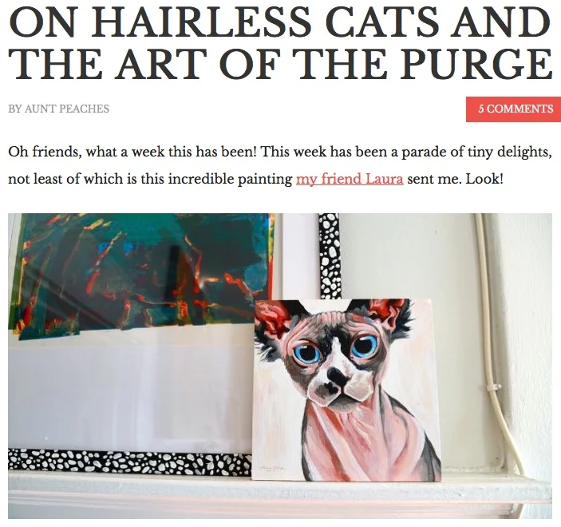This screenshot has width=561, height=527.
Task: Click the word "PURGE" in the headline
Action: pyautogui.click(x=476, y=65)
